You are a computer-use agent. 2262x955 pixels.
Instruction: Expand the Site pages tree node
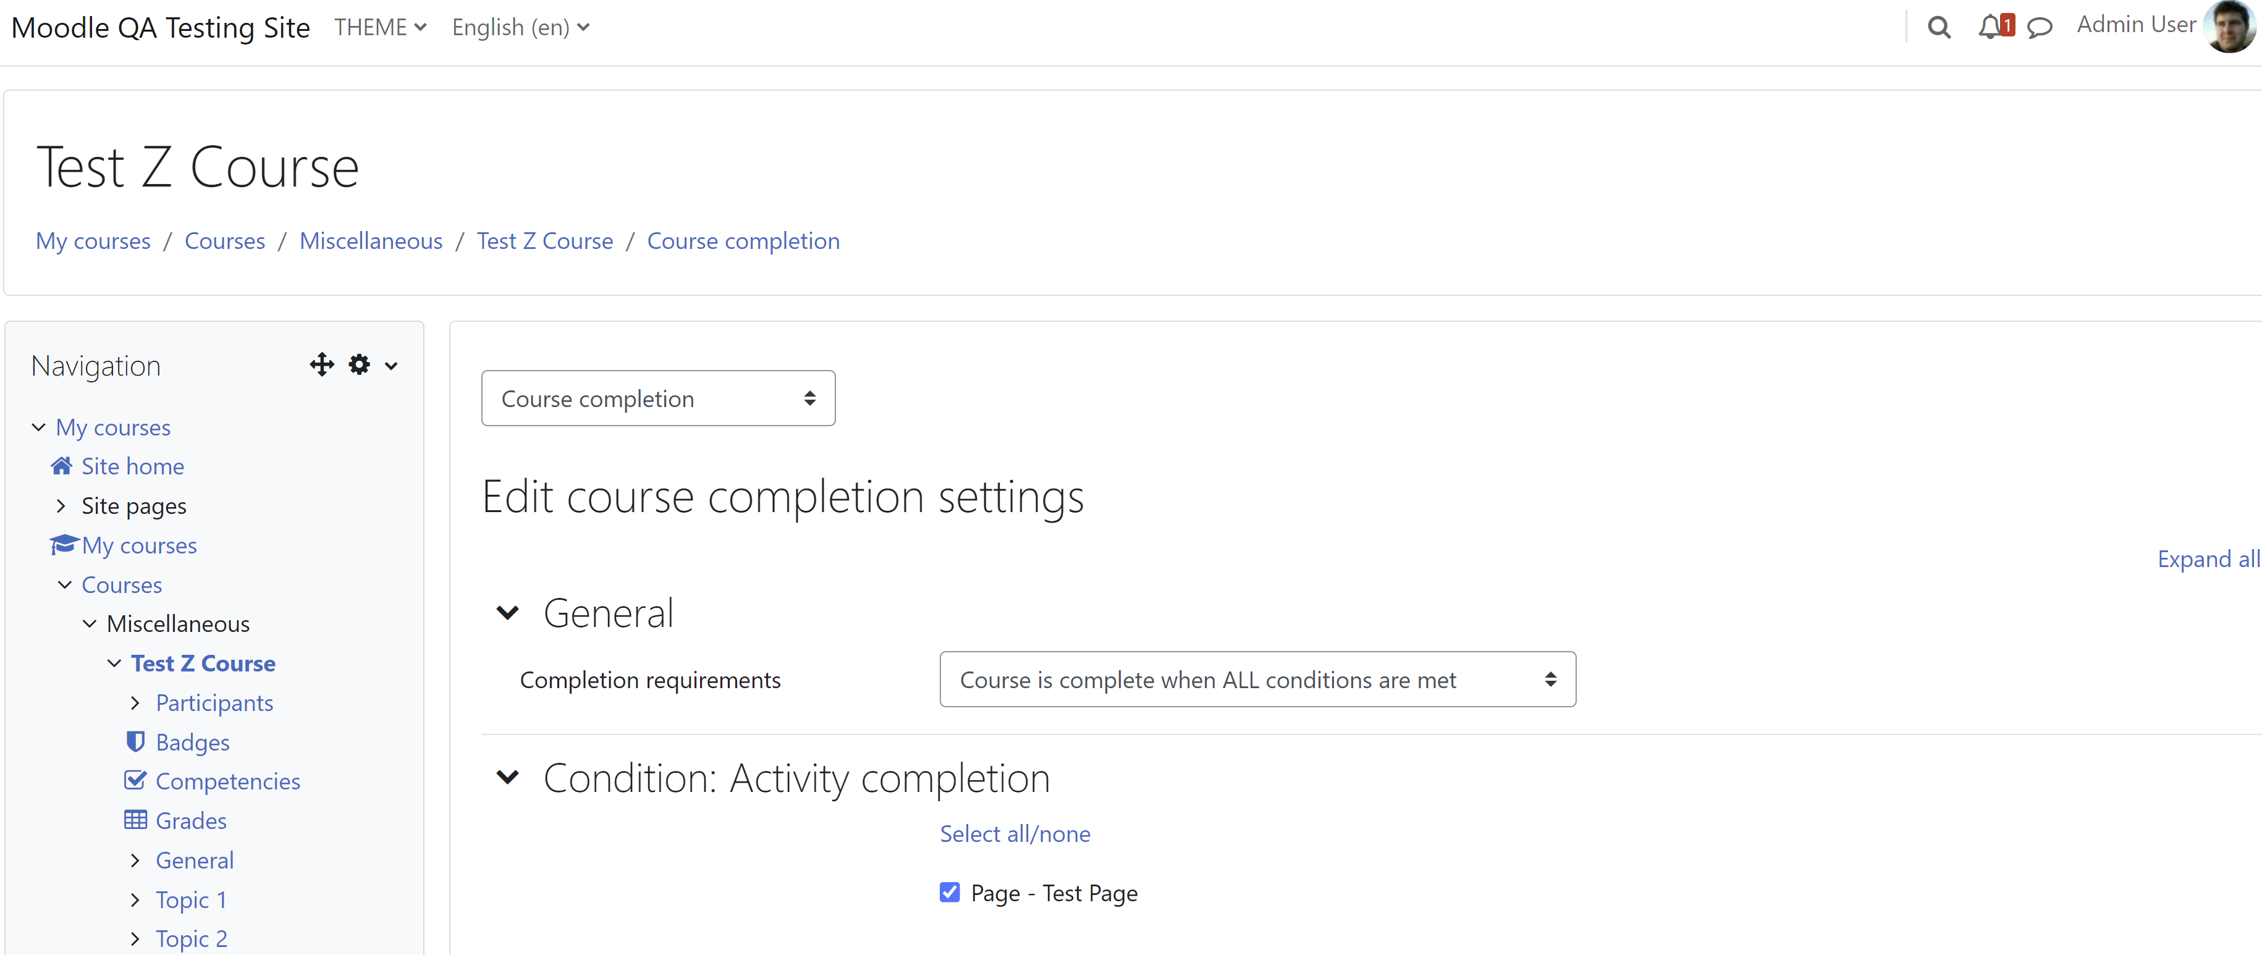(61, 505)
